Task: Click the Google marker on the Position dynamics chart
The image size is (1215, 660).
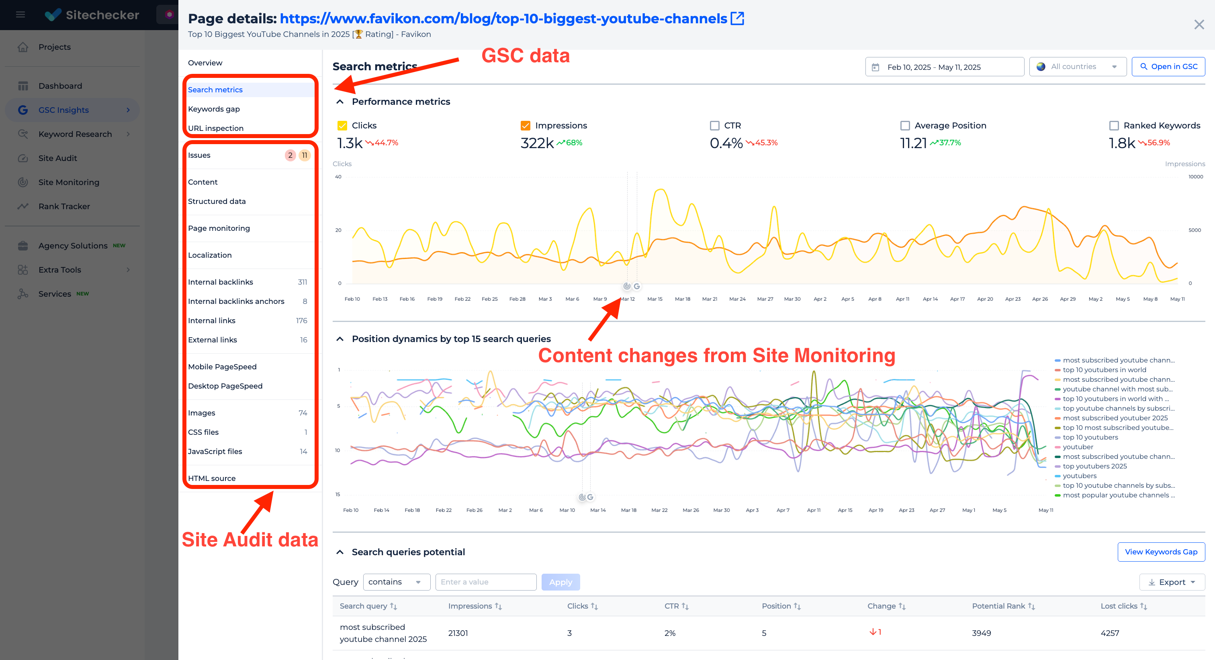Action: (590, 497)
